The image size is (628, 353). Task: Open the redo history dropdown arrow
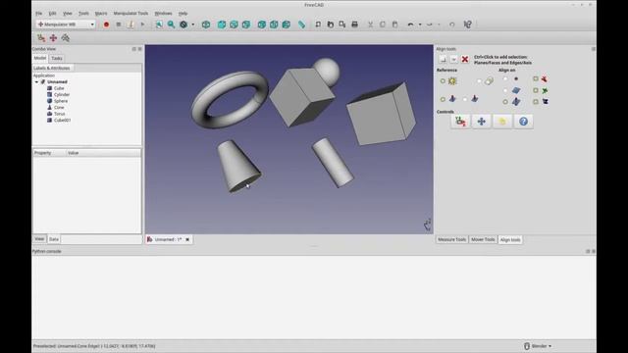coord(440,25)
